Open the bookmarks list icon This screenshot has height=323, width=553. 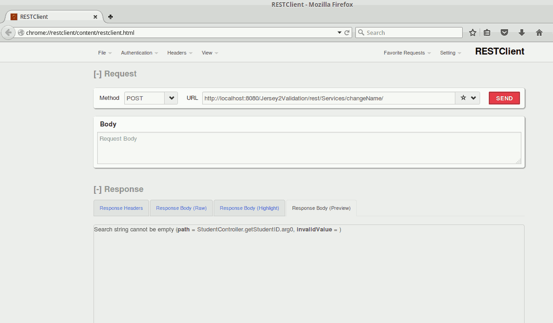487,33
